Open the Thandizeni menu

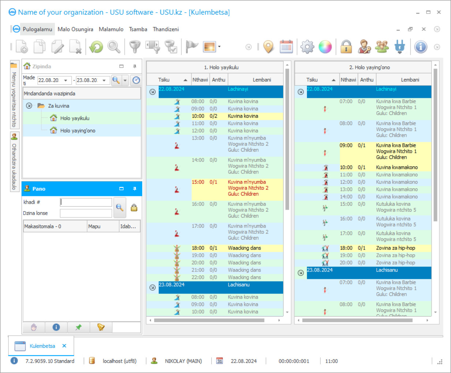tap(166, 29)
